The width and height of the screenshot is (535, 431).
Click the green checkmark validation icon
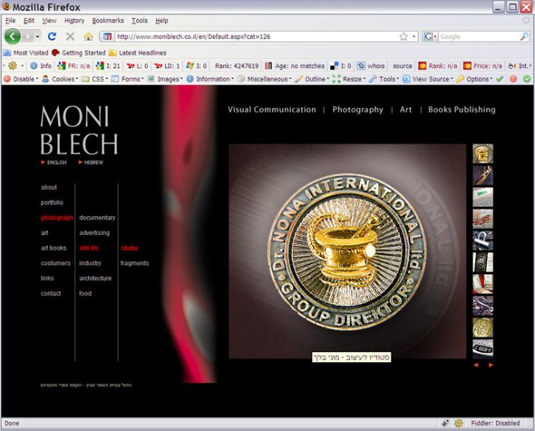tap(500, 79)
